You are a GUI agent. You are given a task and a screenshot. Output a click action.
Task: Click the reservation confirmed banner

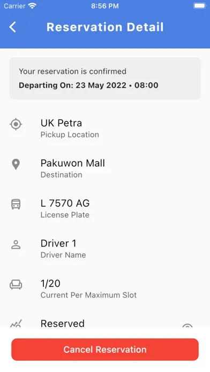105,78
